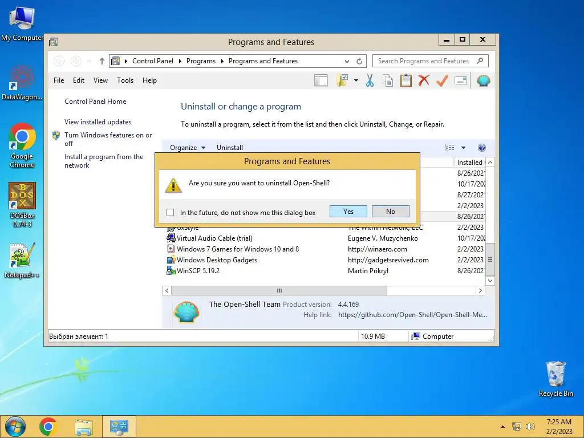Select Windows Desktop Gadgets entry
Viewport: 584px width, 438px height.
click(x=323, y=259)
